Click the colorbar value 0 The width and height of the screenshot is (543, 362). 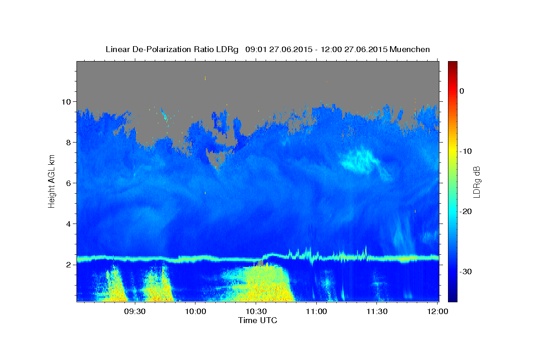click(x=462, y=91)
